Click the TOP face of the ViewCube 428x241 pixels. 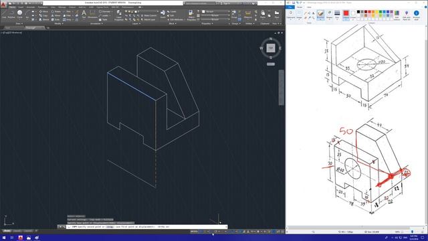point(270,48)
